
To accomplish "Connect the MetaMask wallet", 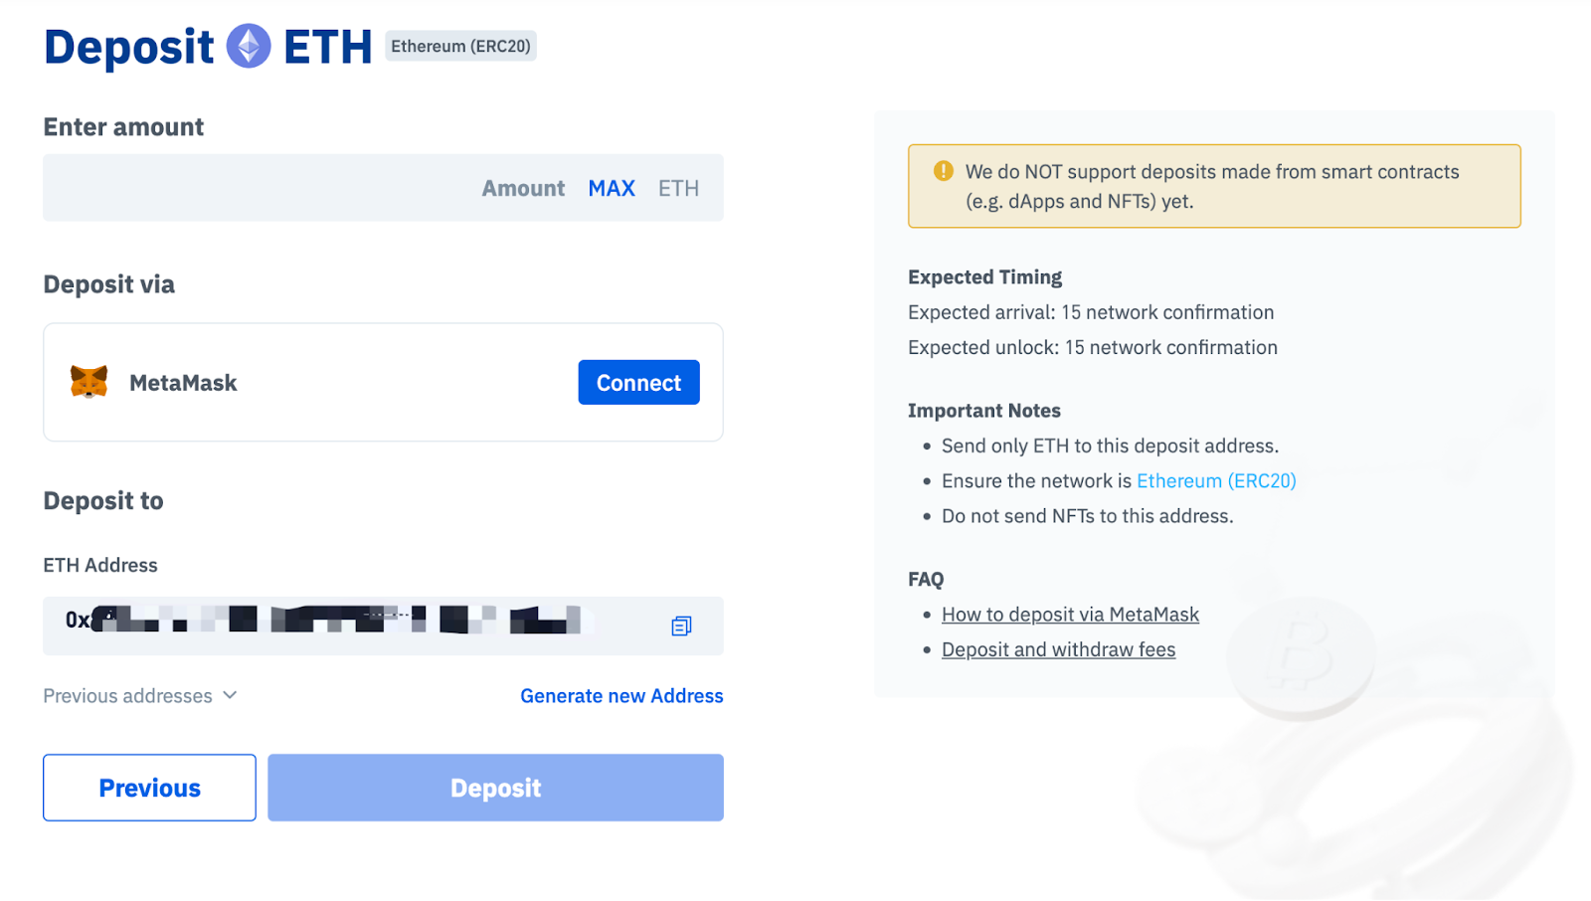I will click(638, 382).
